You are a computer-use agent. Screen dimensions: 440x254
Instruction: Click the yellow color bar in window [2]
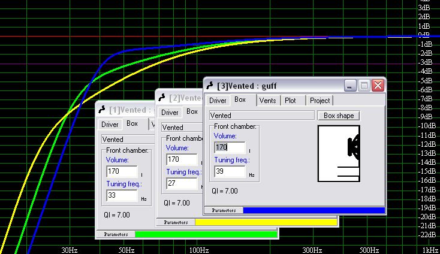tap(266, 222)
